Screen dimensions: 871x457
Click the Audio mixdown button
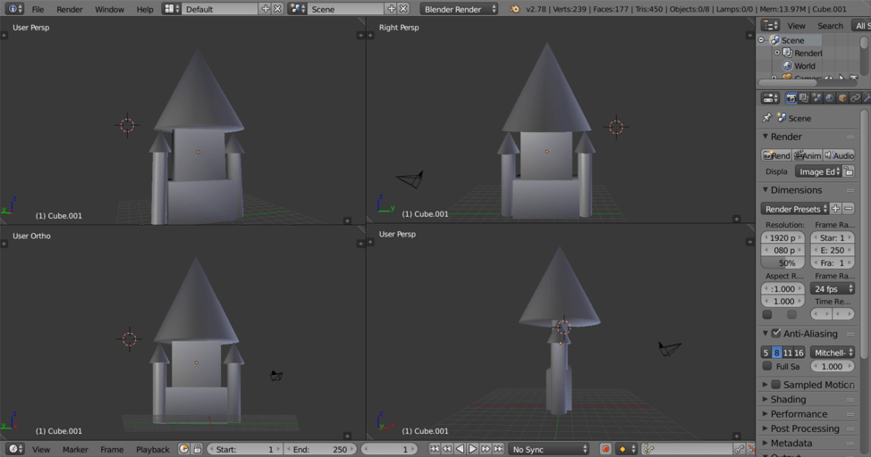coord(840,156)
